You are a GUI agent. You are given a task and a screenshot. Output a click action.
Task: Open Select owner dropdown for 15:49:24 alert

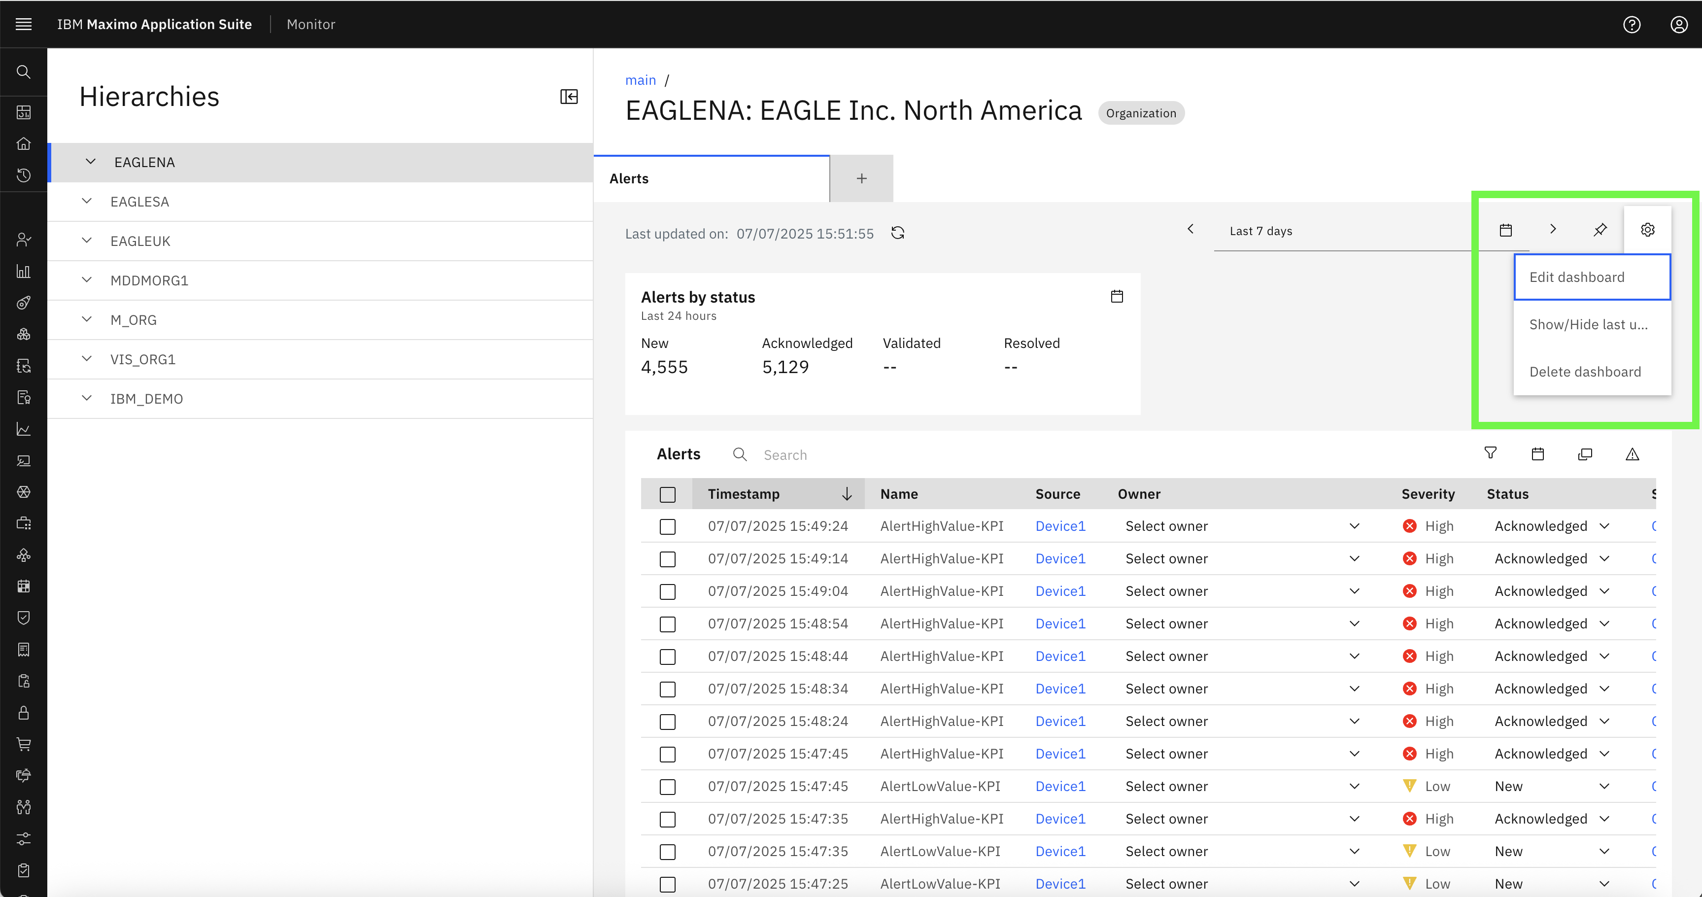(x=1242, y=526)
